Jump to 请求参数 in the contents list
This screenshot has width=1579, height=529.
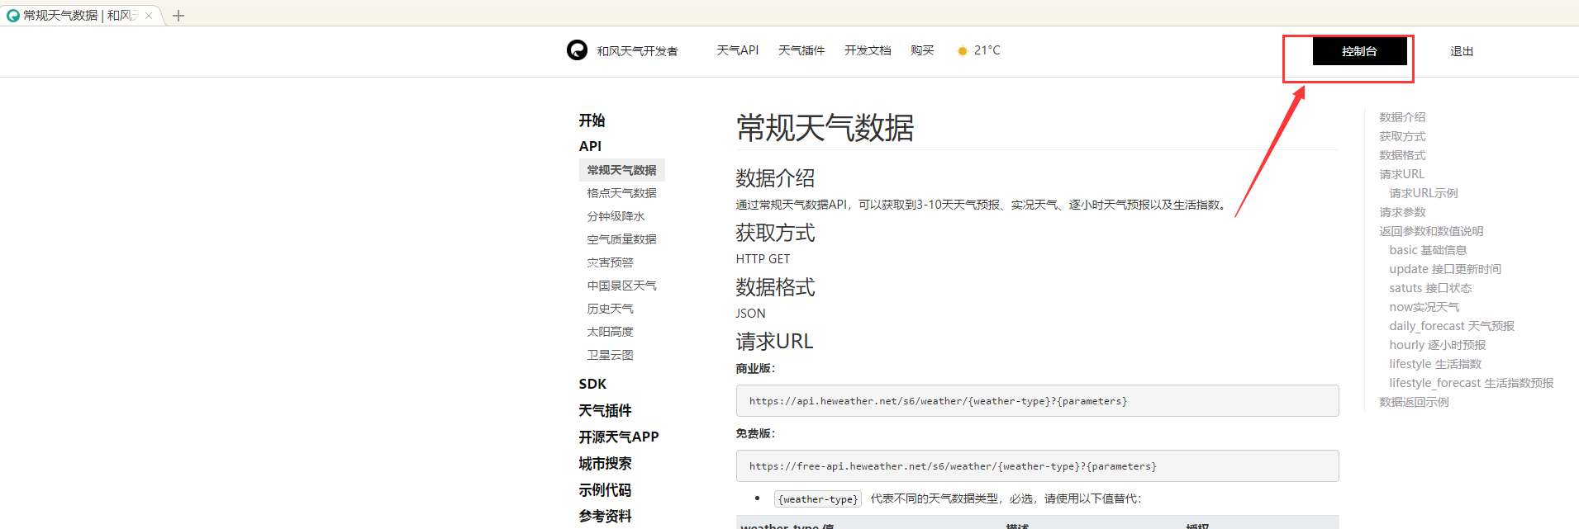click(x=1402, y=212)
